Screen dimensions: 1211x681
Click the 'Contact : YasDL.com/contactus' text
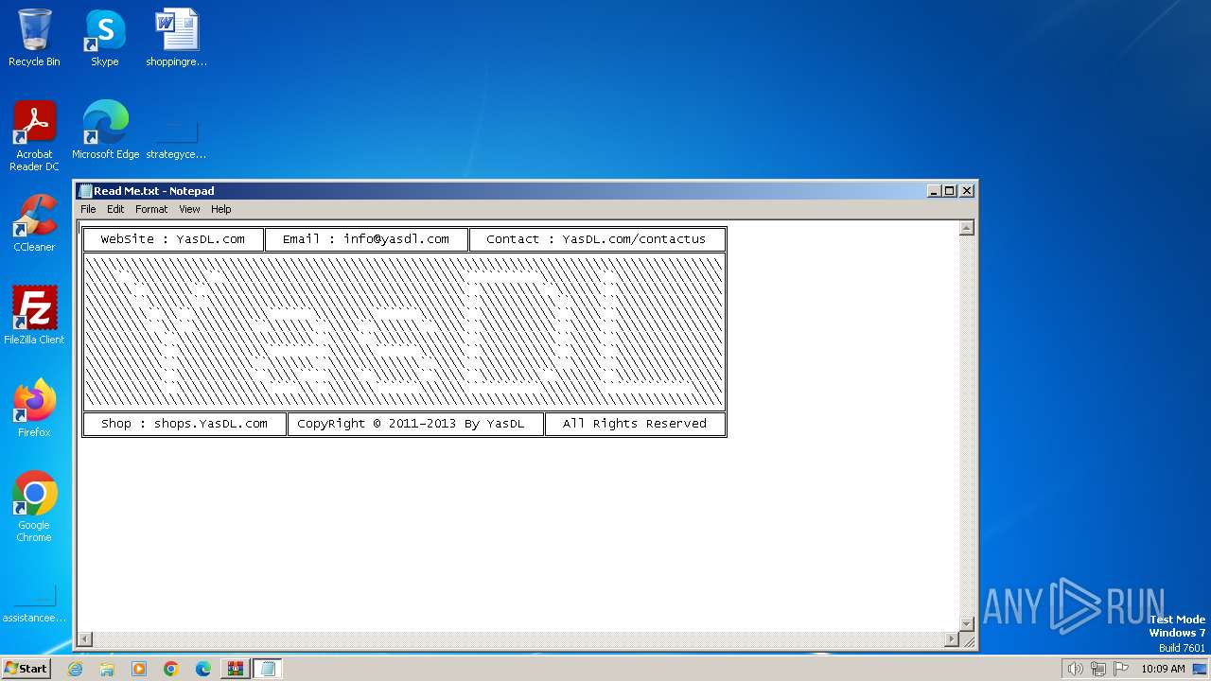point(596,239)
